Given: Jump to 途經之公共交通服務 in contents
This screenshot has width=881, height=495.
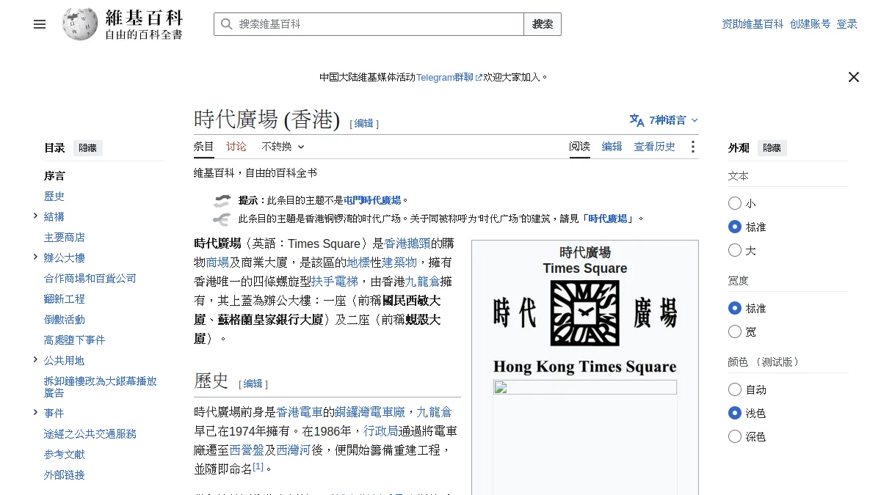Looking at the screenshot, I should [90, 434].
